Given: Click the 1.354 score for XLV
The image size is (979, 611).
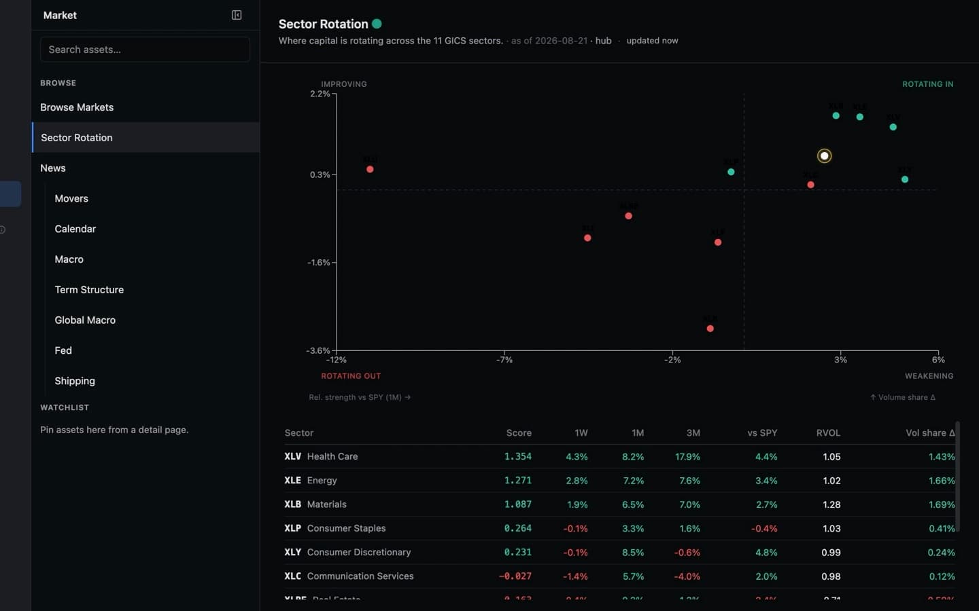Looking at the screenshot, I should [518, 456].
